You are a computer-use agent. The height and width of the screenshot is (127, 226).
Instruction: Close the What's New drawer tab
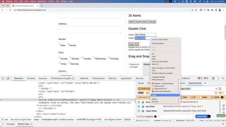pos(31,124)
